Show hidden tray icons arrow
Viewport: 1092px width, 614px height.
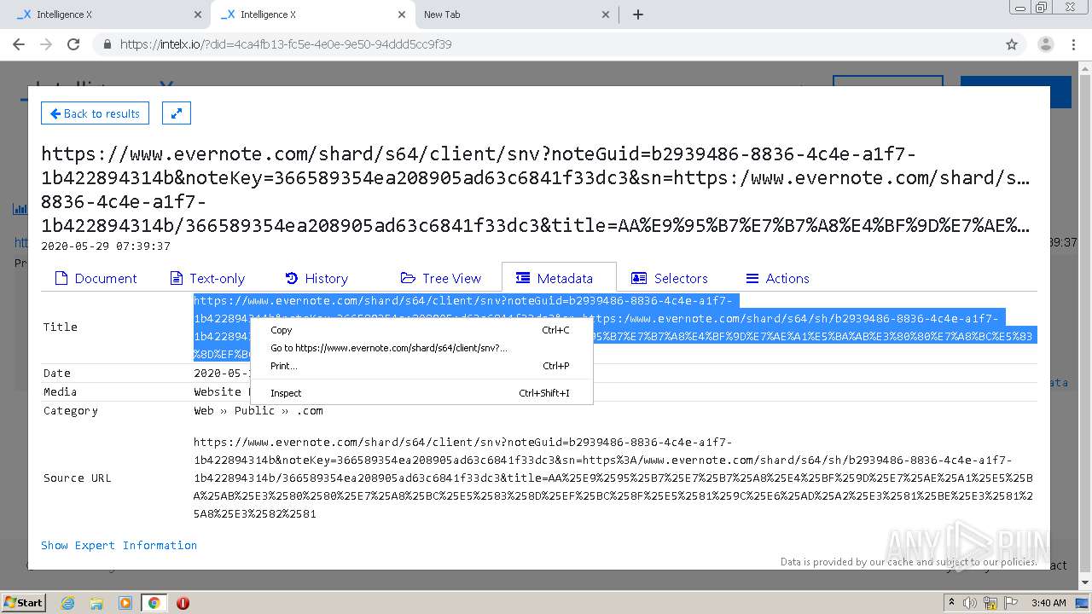951,602
